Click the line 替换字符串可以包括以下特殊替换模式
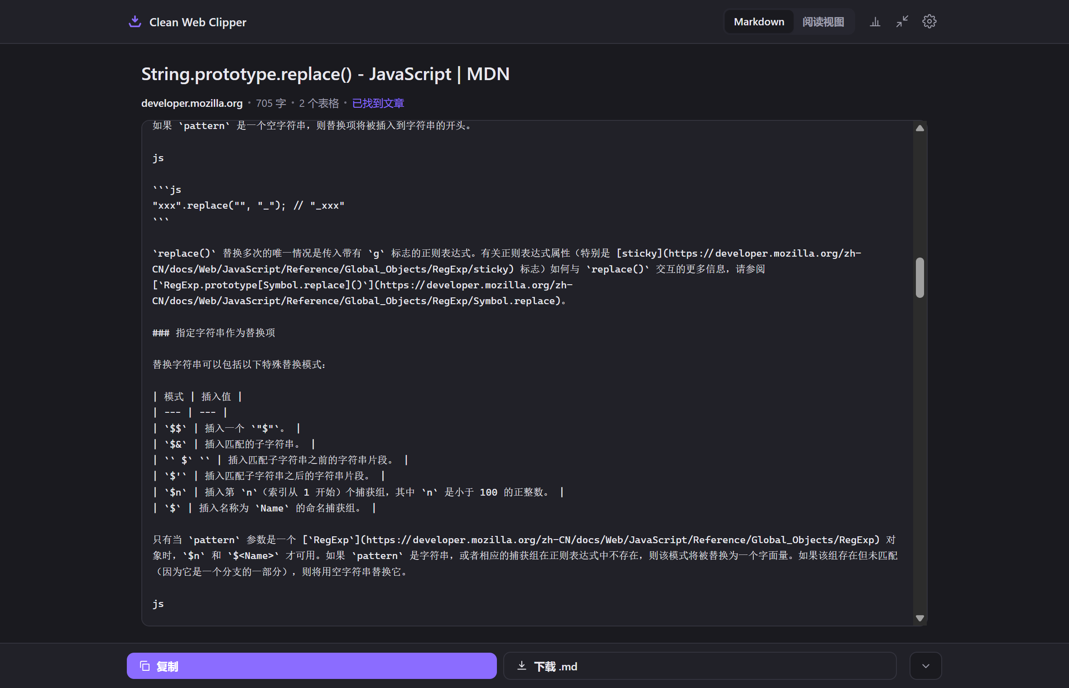Viewport: 1069px width, 688px height. [239, 364]
